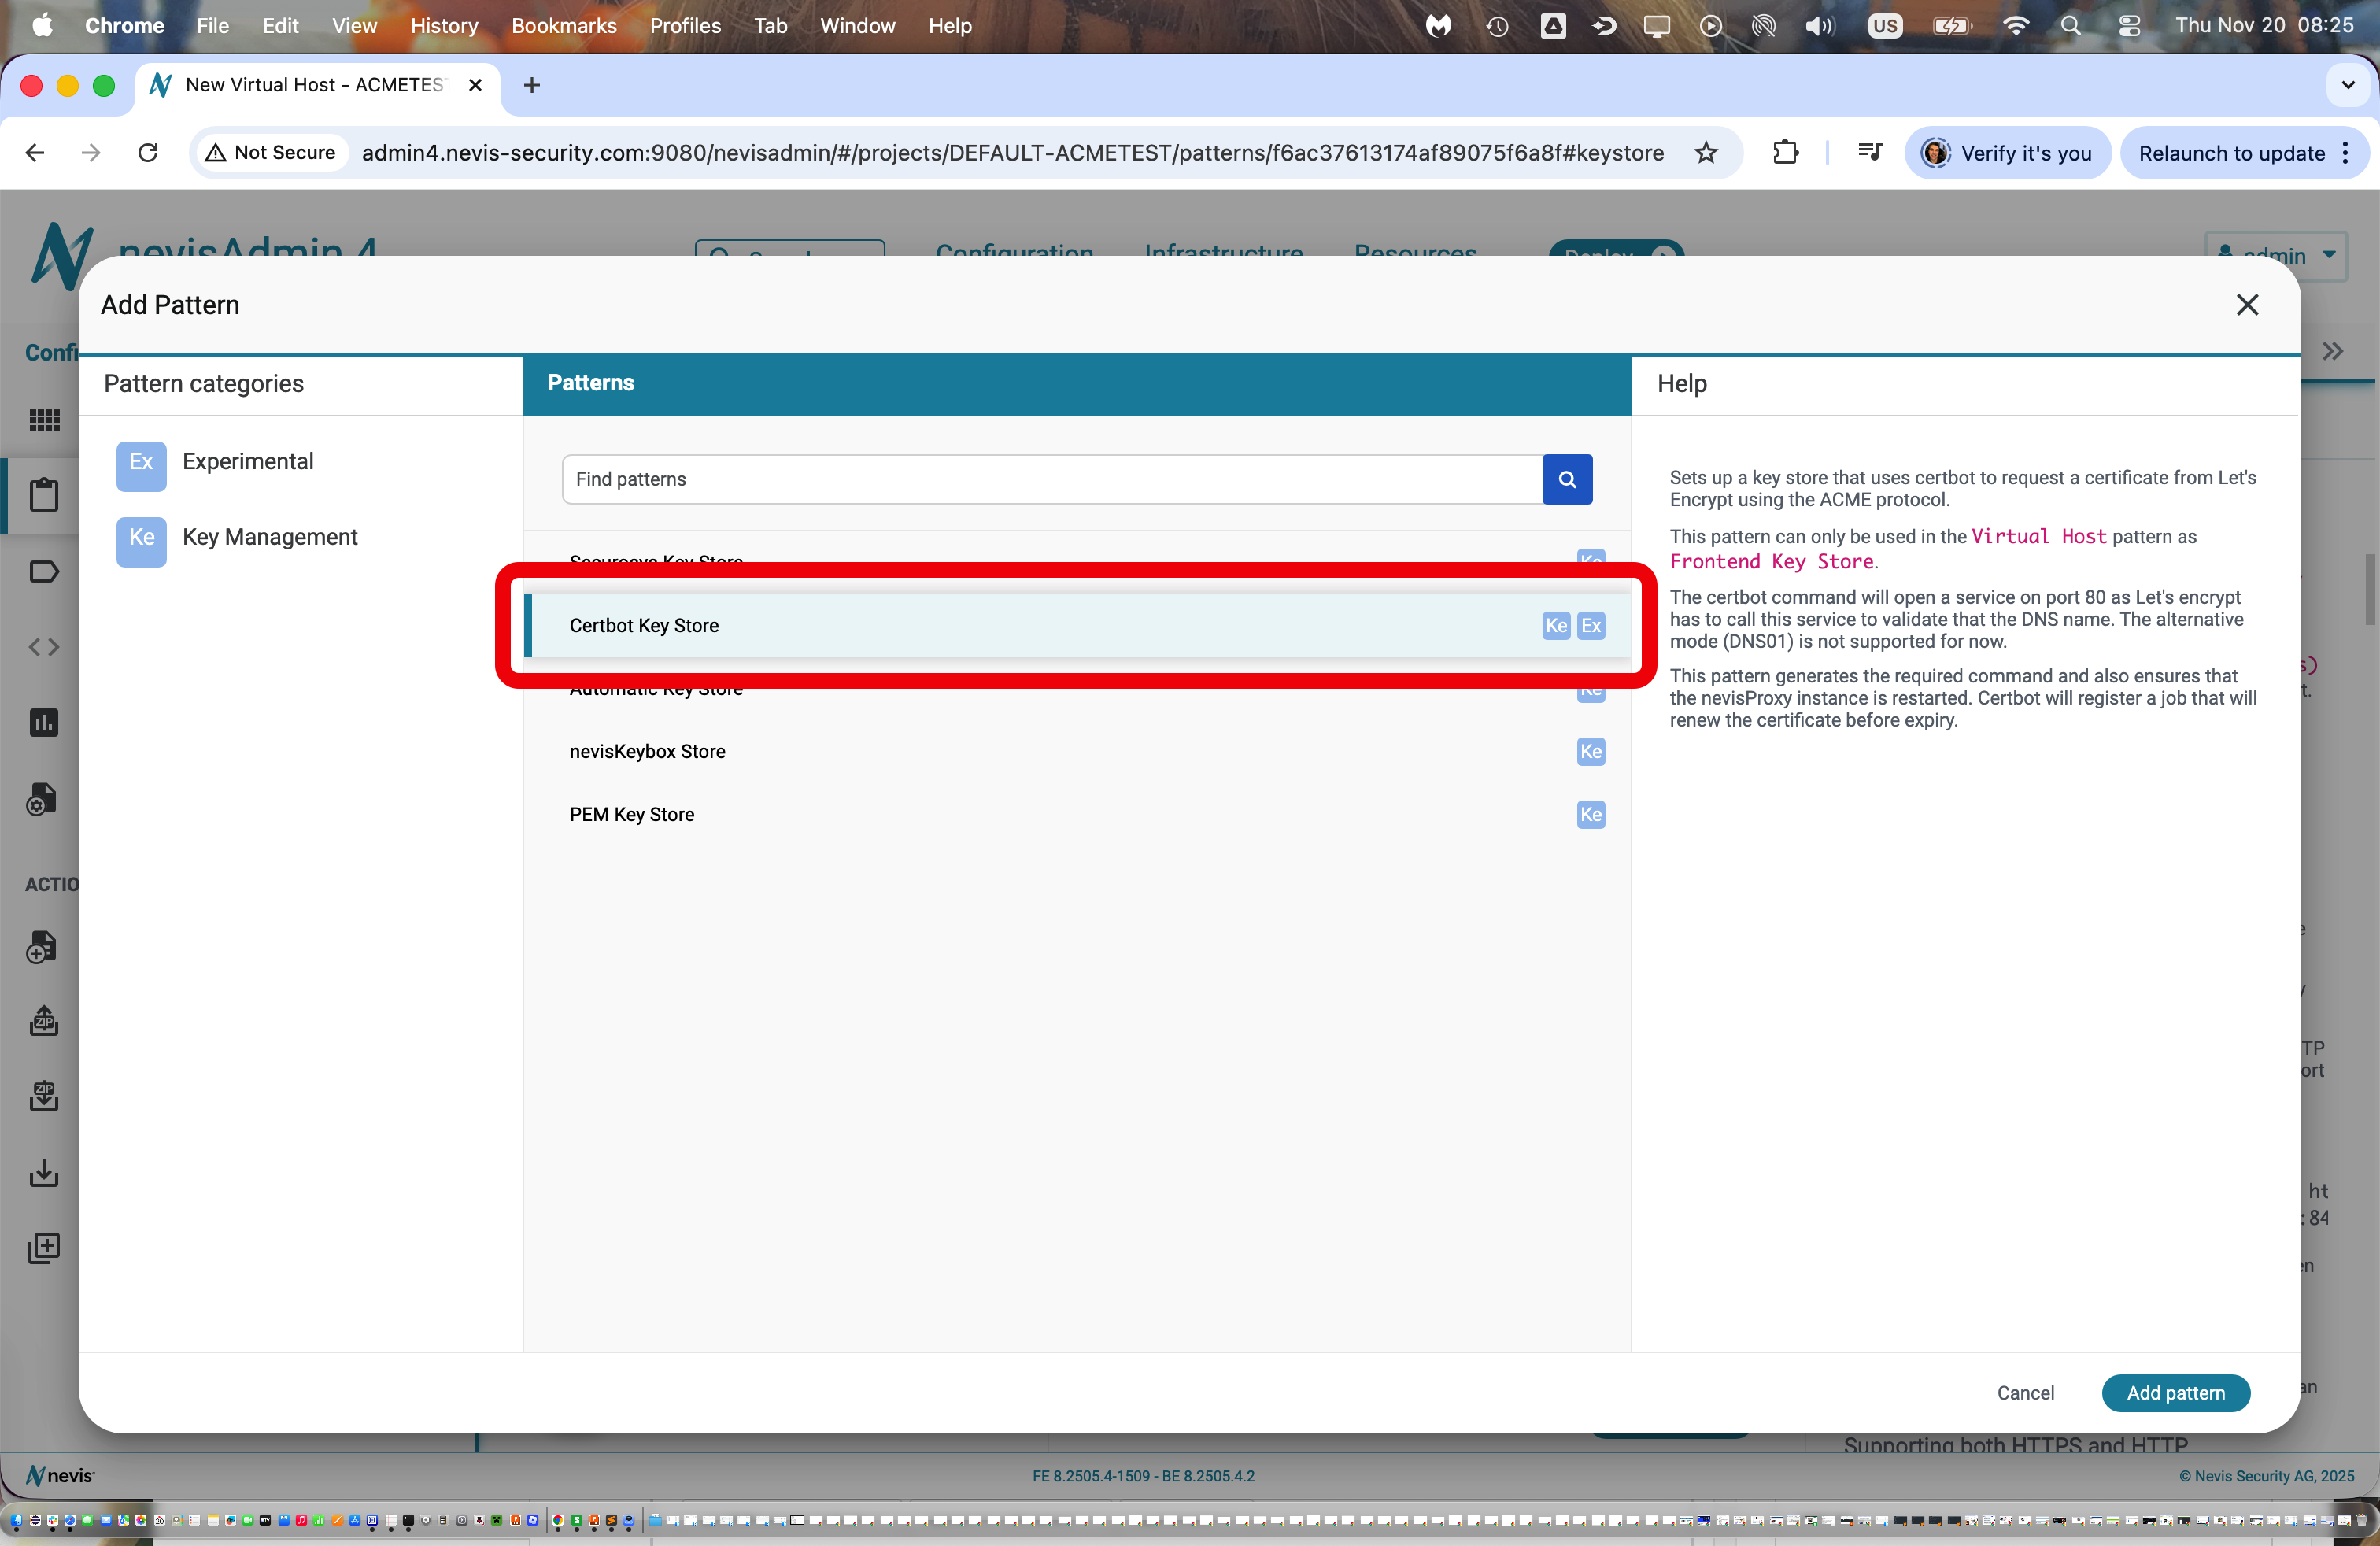Open the Bookmarks menu in the menu bar
The image size is (2380, 1546).
click(x=563, y=26)
